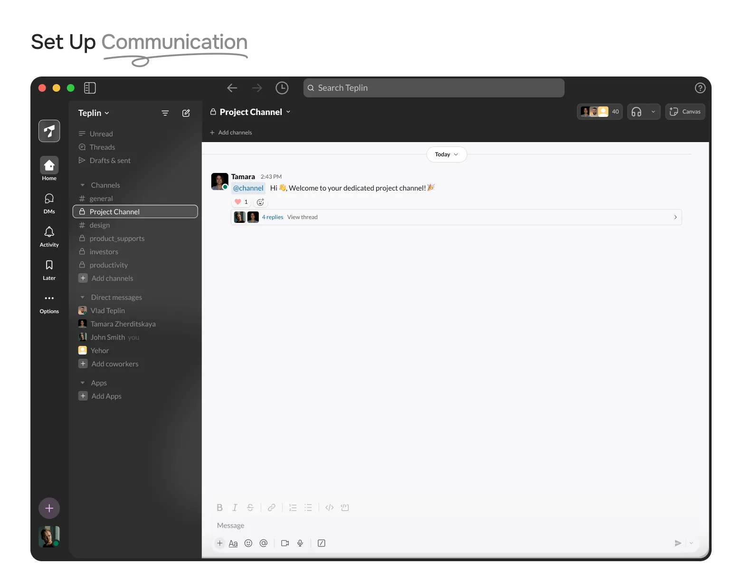Click the @channel mention
The image size is (742, 584).
pos(248,188)
